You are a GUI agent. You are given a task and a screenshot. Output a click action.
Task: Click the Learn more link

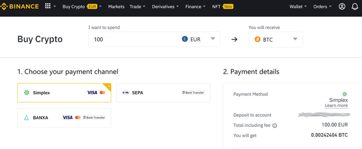[336, 105]
